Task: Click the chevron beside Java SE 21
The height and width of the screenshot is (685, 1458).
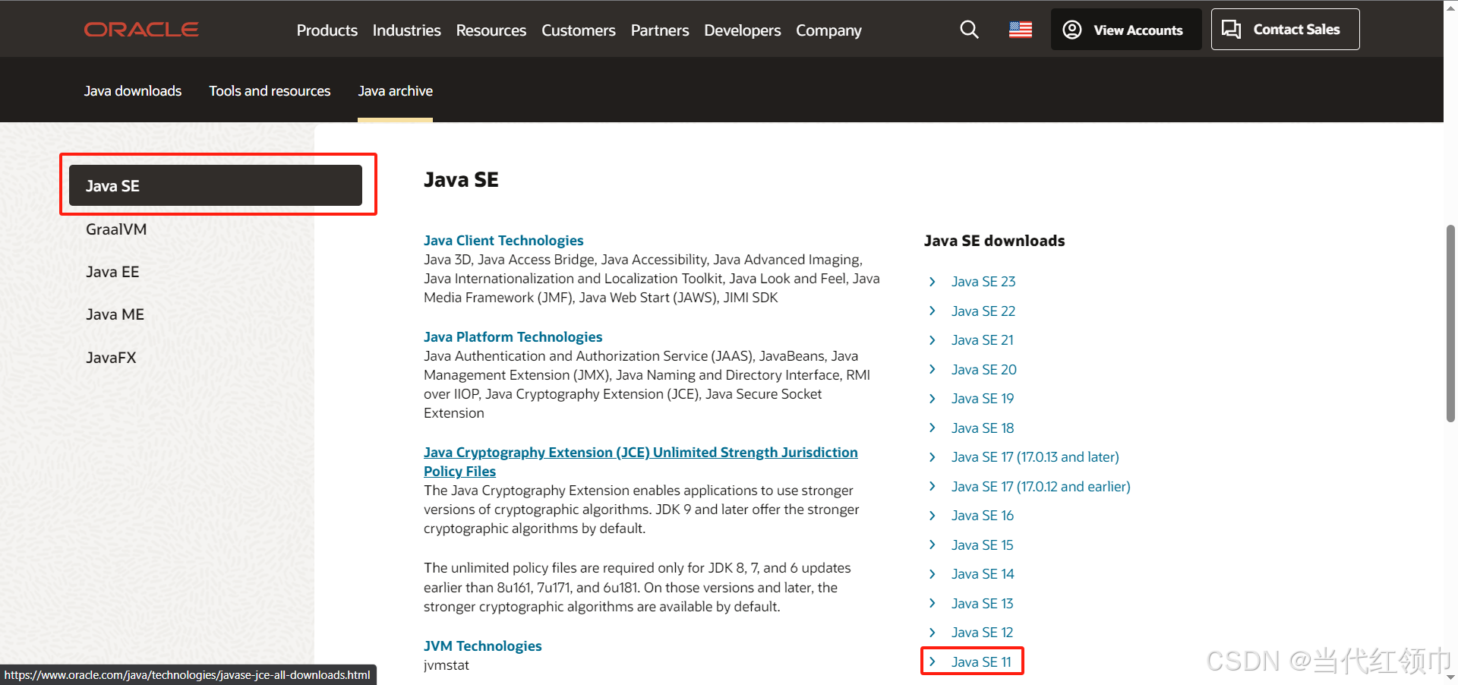Action: point(933,340)
